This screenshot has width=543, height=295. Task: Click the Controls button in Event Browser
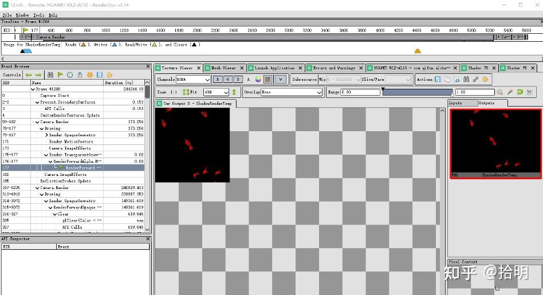[x=12, y=75]
